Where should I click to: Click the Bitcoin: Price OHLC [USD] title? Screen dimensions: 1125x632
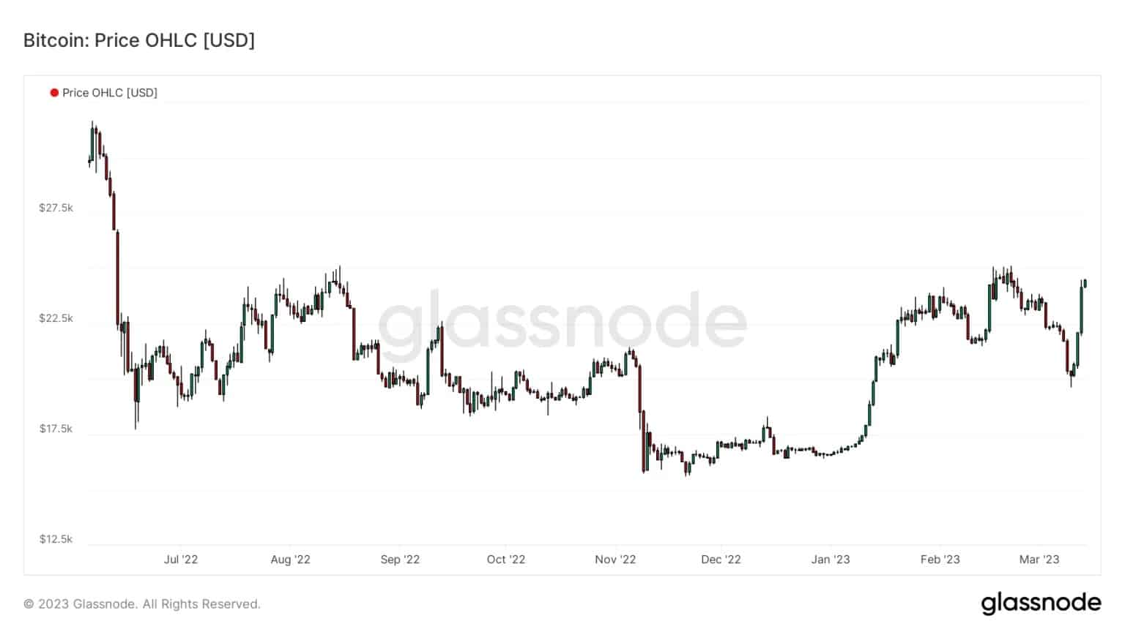tap(139, 40)
